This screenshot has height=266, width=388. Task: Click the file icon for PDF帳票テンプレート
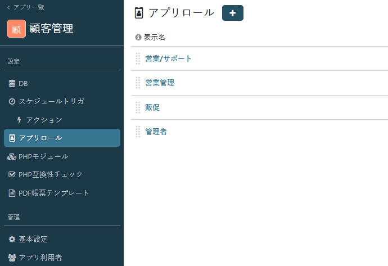coord(12,193)
